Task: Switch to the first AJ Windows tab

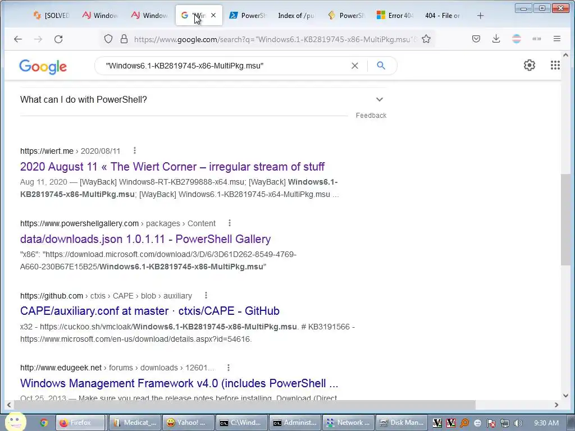Action: point(100,15)
